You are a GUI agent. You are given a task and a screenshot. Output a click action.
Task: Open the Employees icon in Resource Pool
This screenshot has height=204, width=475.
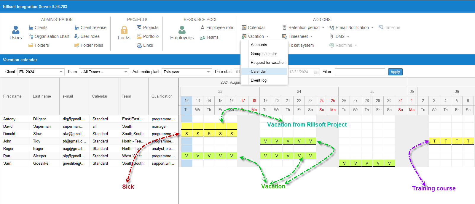click(182, 30)
